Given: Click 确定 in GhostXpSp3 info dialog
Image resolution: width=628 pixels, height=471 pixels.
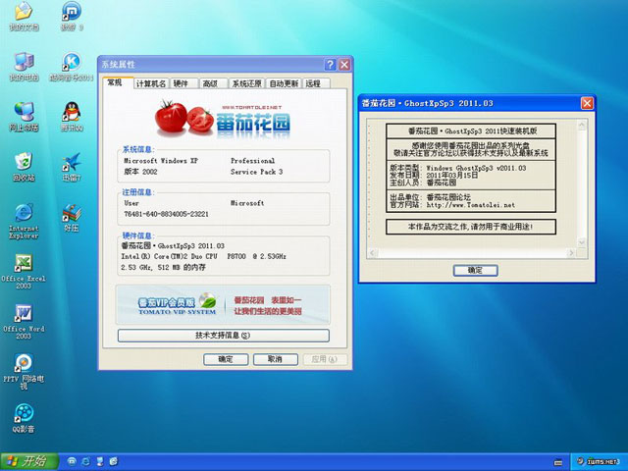Looking at the screenshot, I should click(x=475, y=271).
